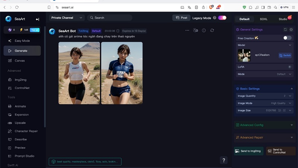Click the Send to Img2Img button
This screenshot has width=298, height=168.
pos(249,151)
